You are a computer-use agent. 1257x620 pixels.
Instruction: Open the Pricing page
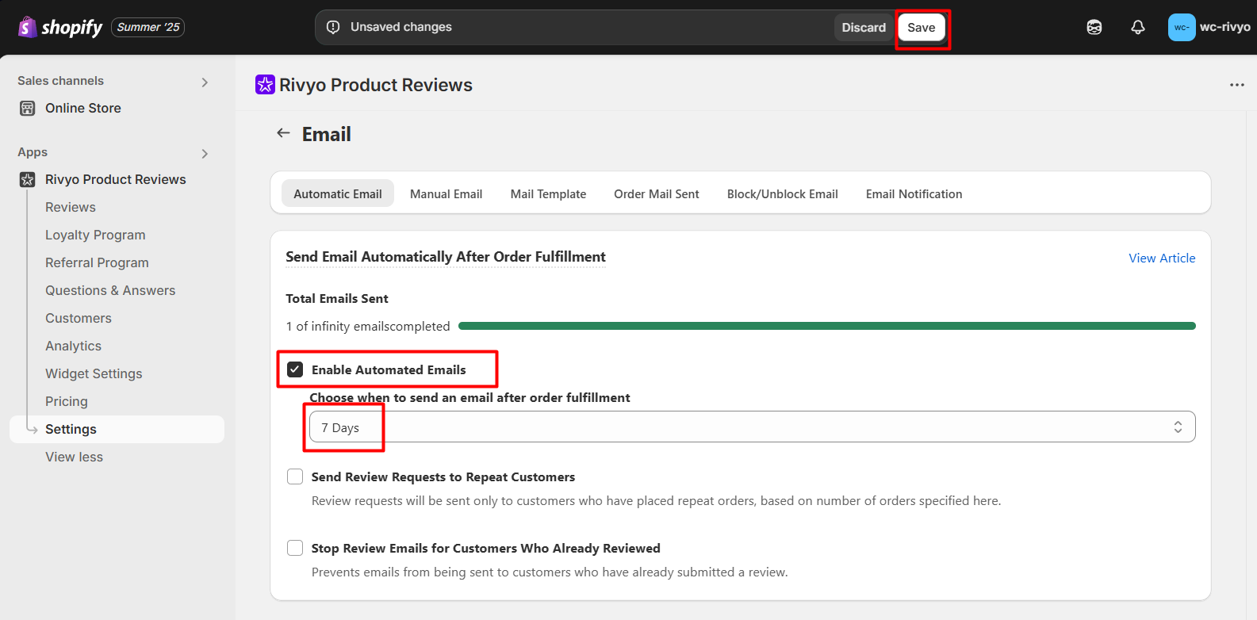[67, 402]
